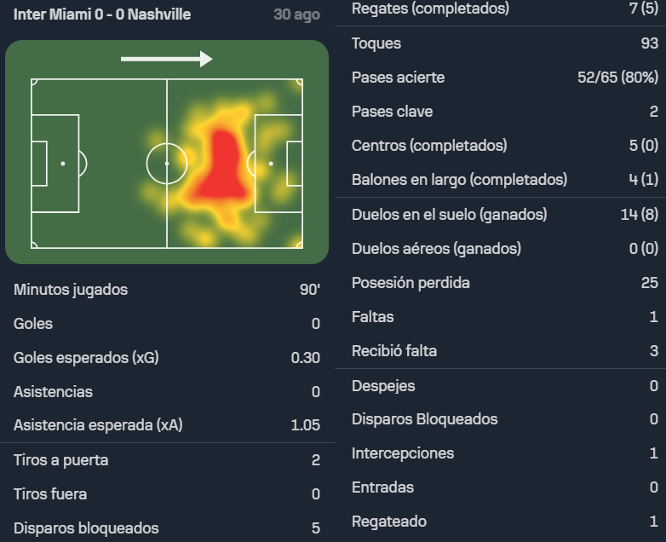Click the 30 ago match date
Screen dimensions: 666x542
296,14
